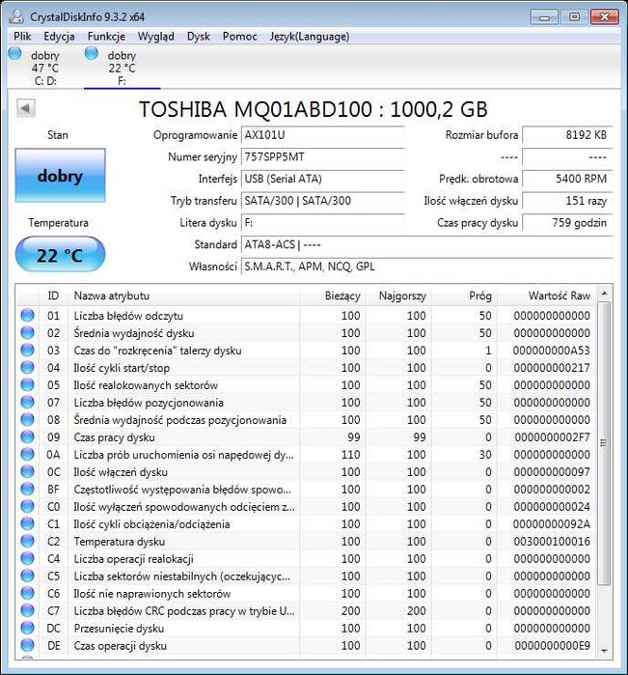
Task: Click the dobry health status button
Action: click(60, 175)
